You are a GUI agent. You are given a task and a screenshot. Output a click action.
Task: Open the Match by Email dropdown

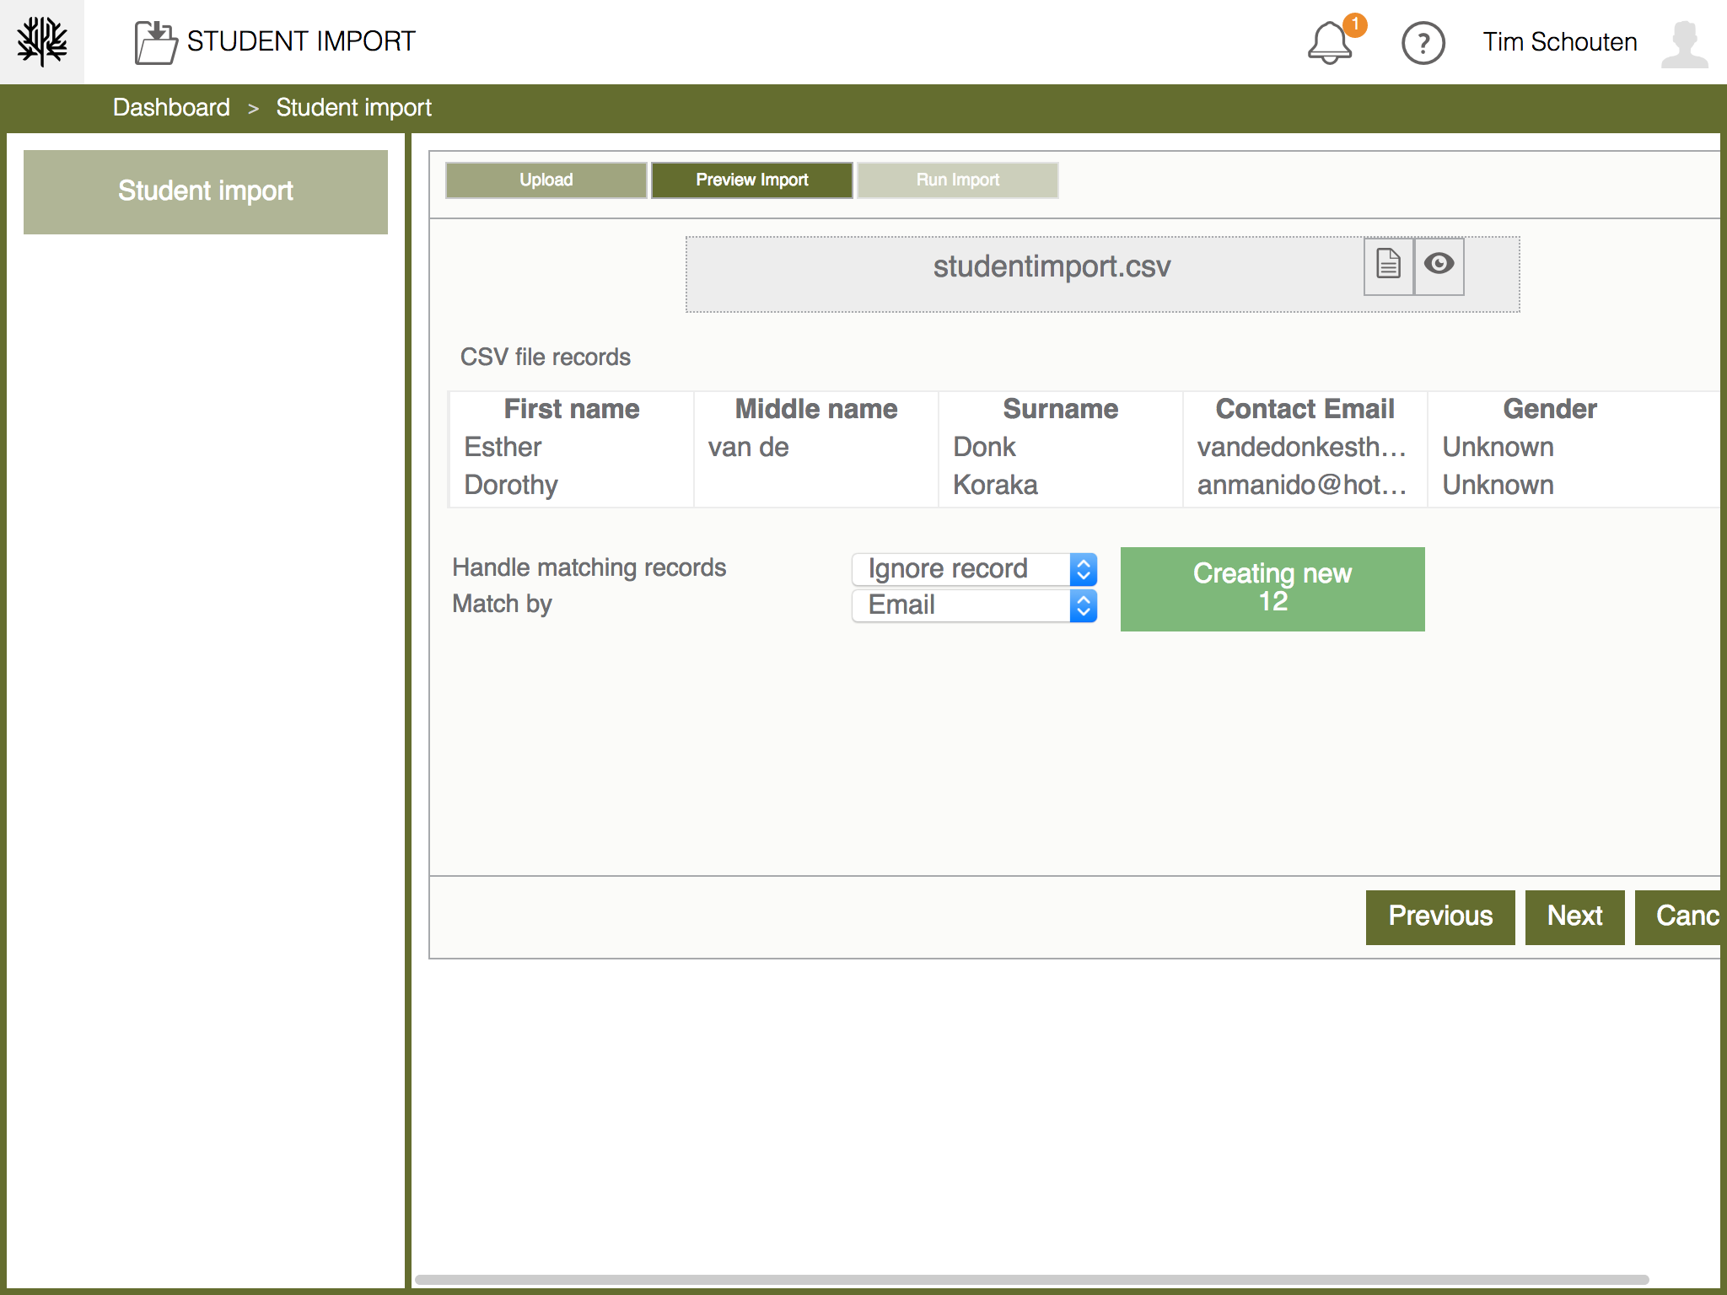coord(974,605)
